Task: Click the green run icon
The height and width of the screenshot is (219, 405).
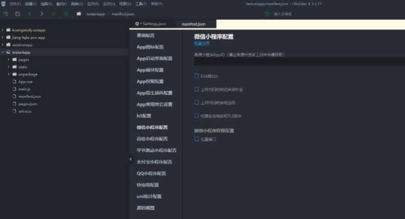Action: click(66, 14)
